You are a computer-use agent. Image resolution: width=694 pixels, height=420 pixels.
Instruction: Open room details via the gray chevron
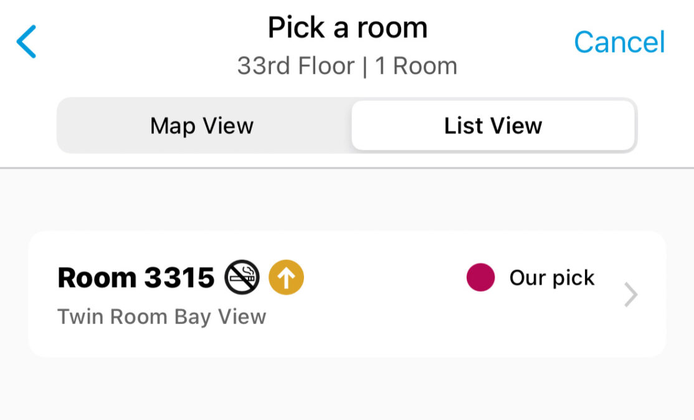[630, 294]
